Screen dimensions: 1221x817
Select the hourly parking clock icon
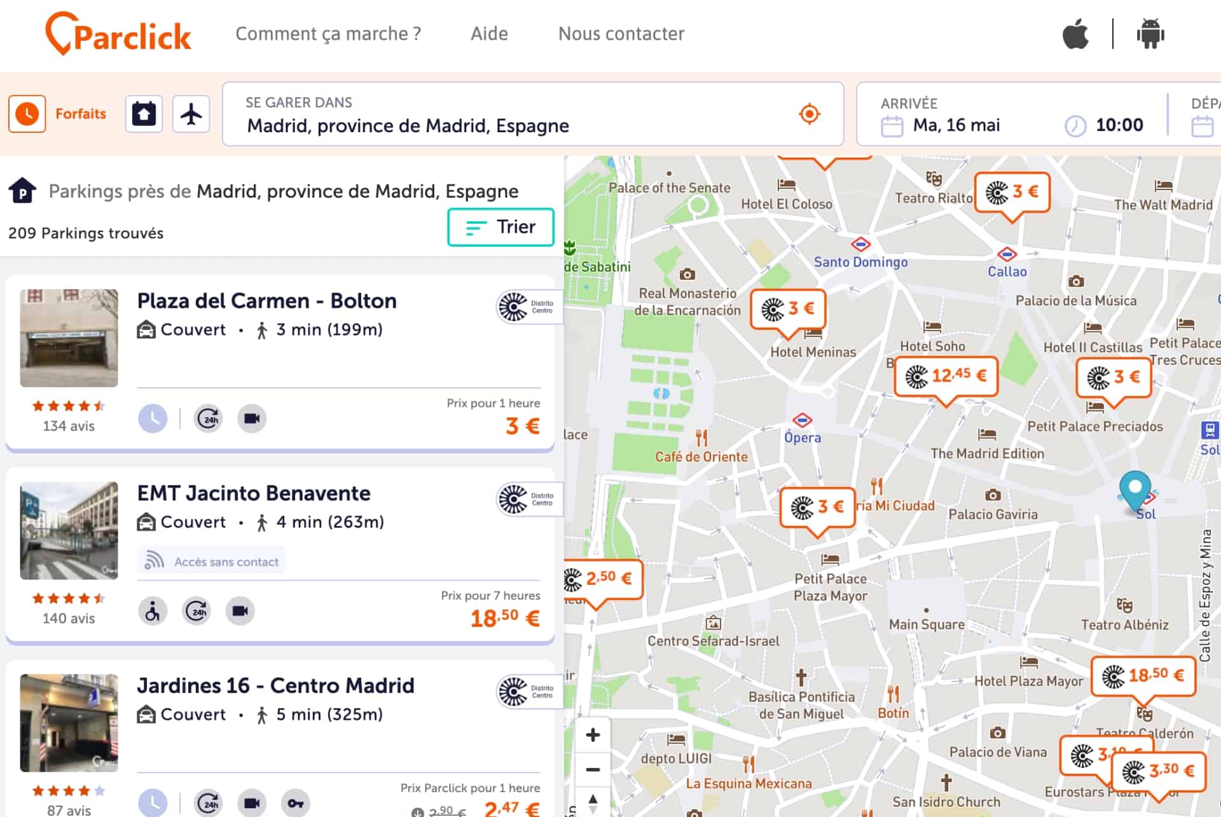(27, 114)
